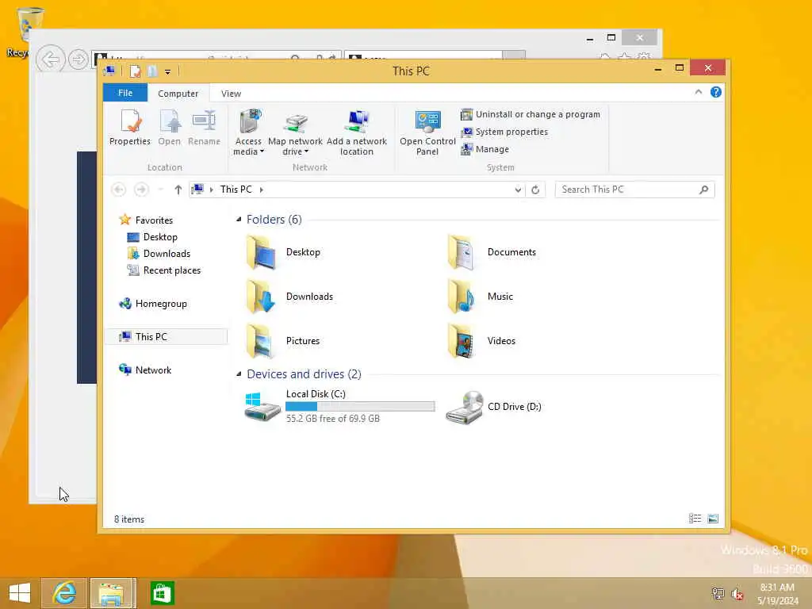Open the Customize Quick Access Toolbar dropdown
The image size is (812, 609).
tap(168, 71)
